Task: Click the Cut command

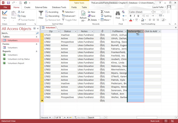Action: pos(21,12)
